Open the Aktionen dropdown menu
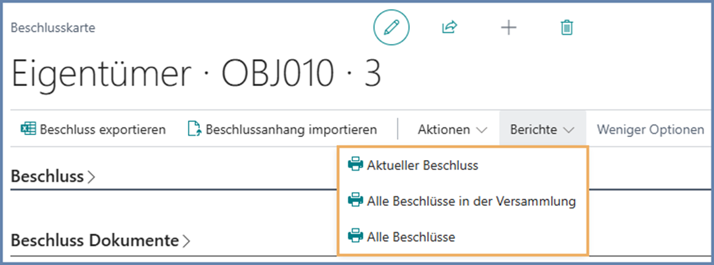The image size is (714, 265). (452, 130)
